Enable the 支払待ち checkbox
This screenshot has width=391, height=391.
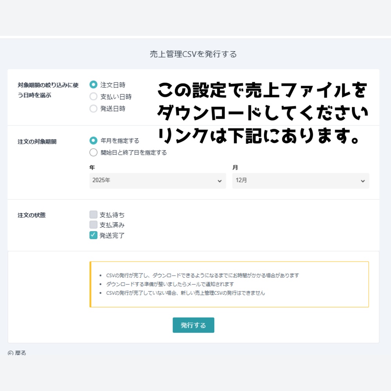[x=93, y=214]
